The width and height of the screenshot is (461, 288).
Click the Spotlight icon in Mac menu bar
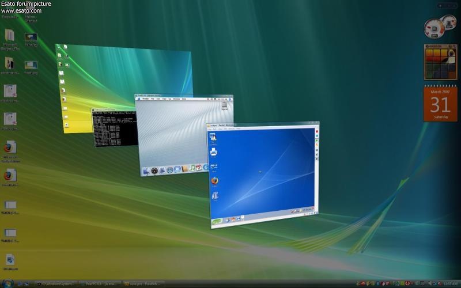pos(230,99)
